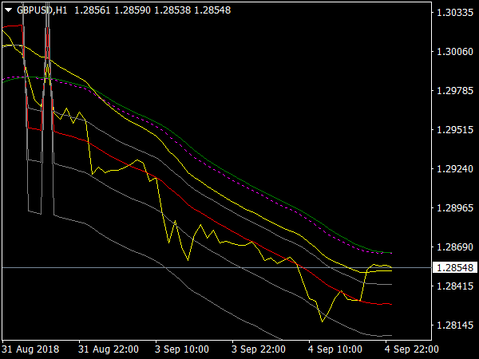This screenshot has height=359, width=479.
Task: Click the GBPUSD,H1 symbol label
Action: 42,10
